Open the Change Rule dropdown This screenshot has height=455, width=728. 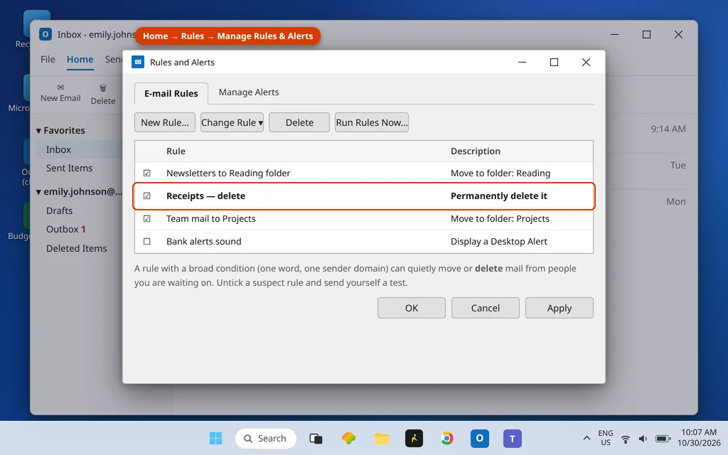(x=232, y=122)
